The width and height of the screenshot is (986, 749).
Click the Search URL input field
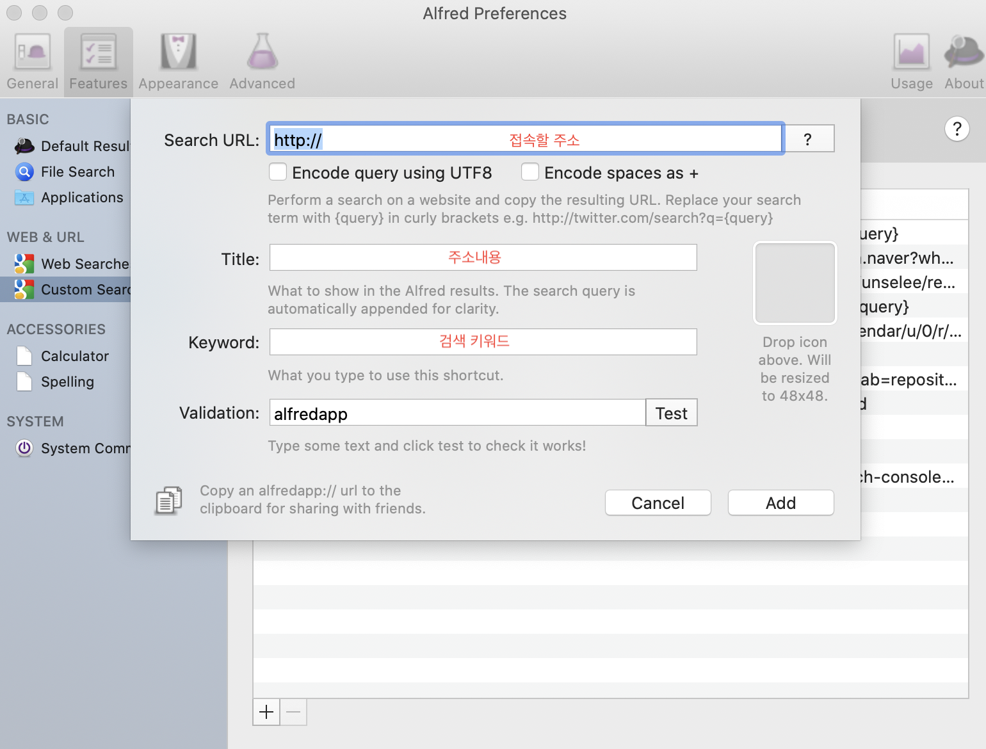point(526,139)
